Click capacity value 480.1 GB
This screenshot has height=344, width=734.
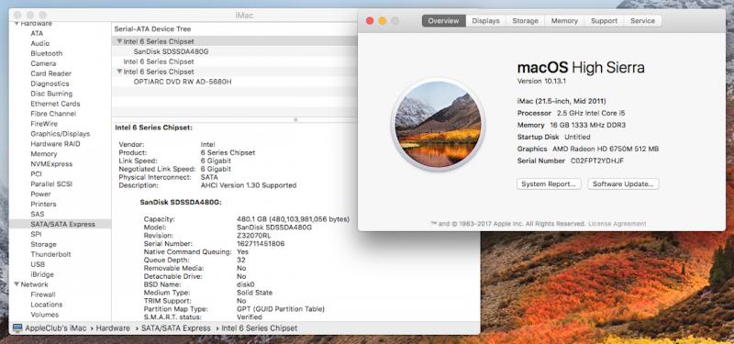click(x=293, y=219)
